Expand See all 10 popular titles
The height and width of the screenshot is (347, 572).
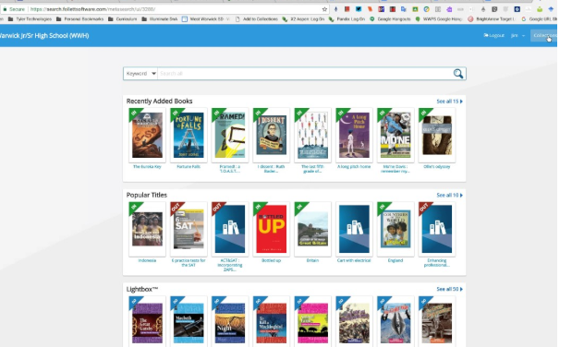pyautogui.click(x=449, y=196)
